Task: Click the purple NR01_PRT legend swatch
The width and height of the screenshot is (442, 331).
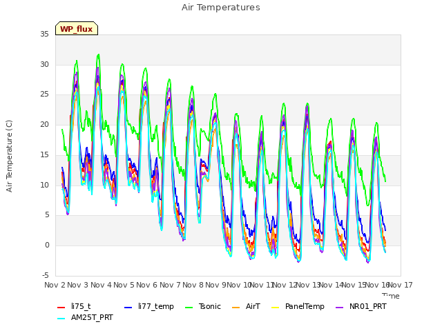Action: 339,308
